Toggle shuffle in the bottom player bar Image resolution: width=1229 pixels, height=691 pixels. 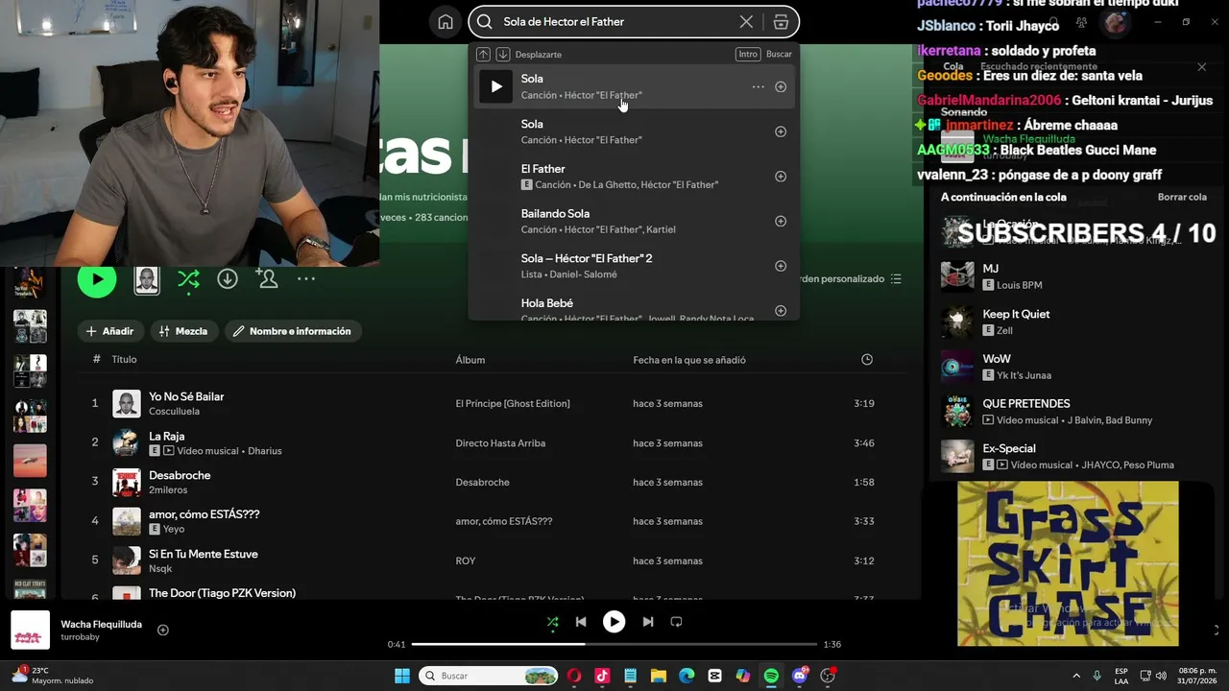pos(552,622)
